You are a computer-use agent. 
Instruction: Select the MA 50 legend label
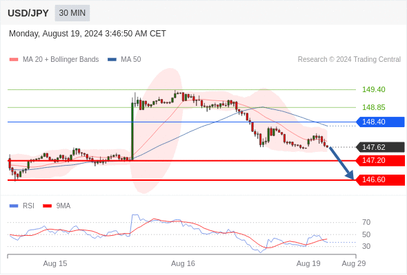(131, 60)
